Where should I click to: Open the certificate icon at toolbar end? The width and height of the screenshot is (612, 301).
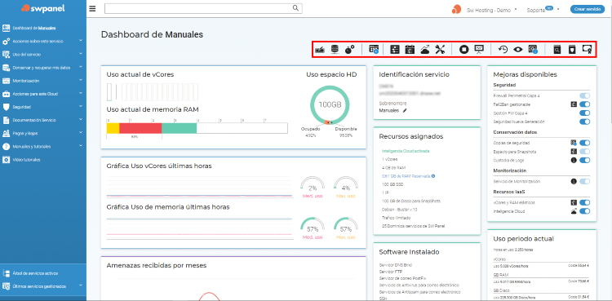click(587, 49)
